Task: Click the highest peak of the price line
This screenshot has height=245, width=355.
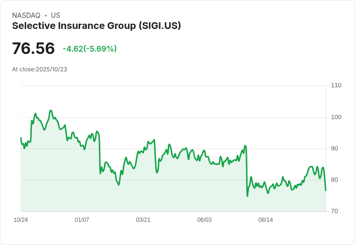Action: point(51,110)
